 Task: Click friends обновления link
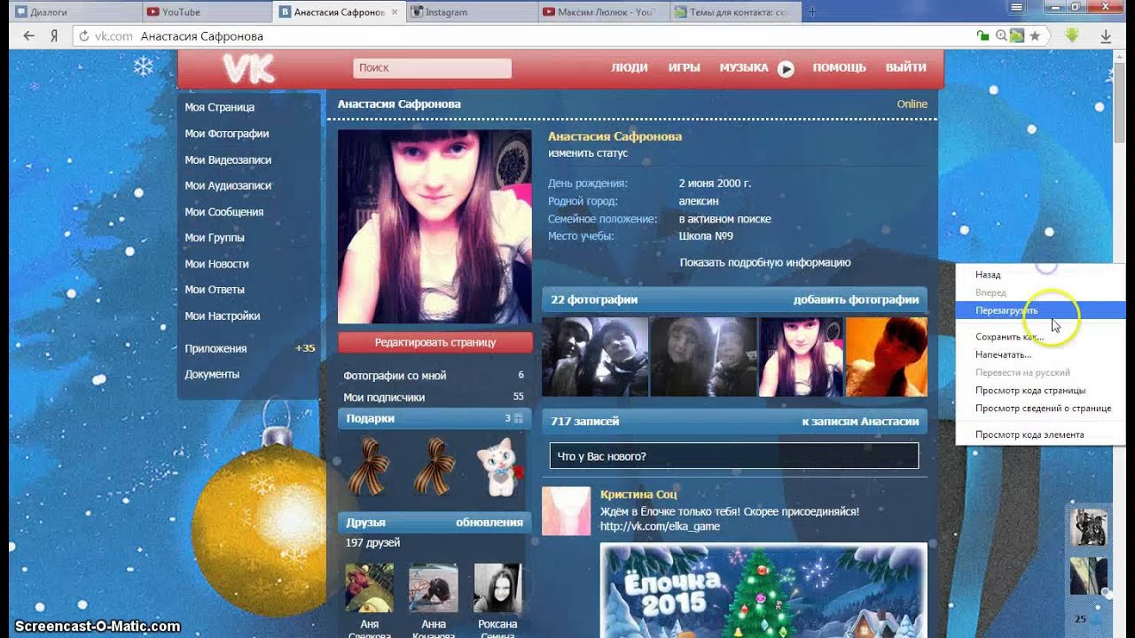(x=489, y=523)
